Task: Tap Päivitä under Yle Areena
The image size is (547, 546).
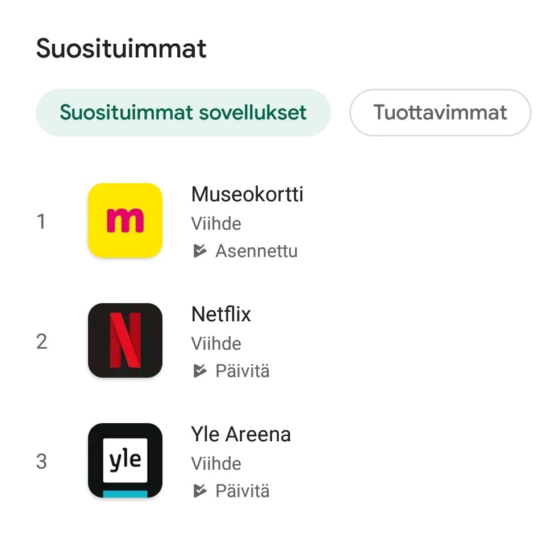Action: point(243,491)
